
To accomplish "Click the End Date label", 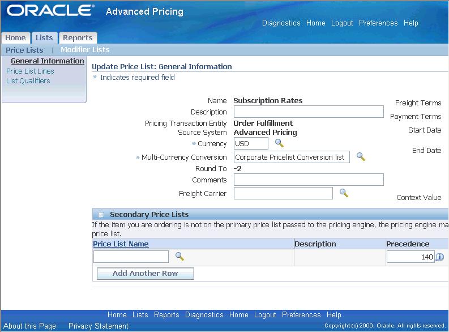I will tap(427, 150).
